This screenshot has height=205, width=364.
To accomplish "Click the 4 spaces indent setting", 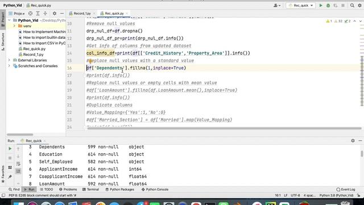I will pos(309,195).
